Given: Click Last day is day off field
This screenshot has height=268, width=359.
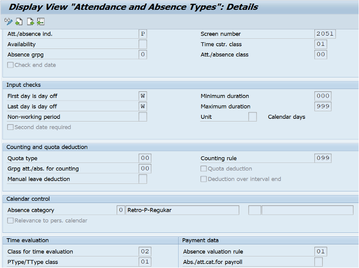Looking at the screenshot, I should [142, 106].
